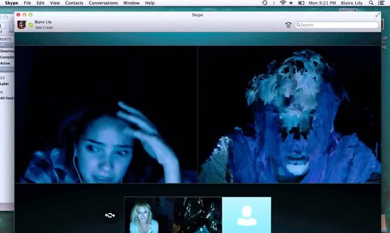Select Active in the background sidebar

click(5, 63)
